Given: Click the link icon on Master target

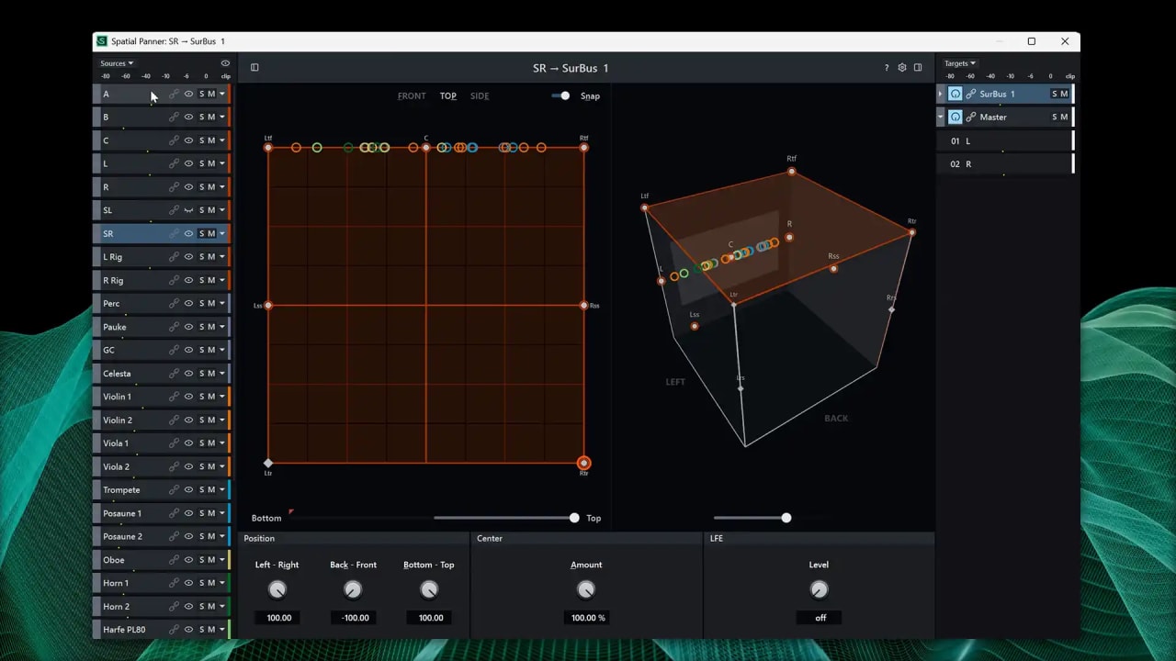Looking at the screenshot, I should click(x=970, y=118).
